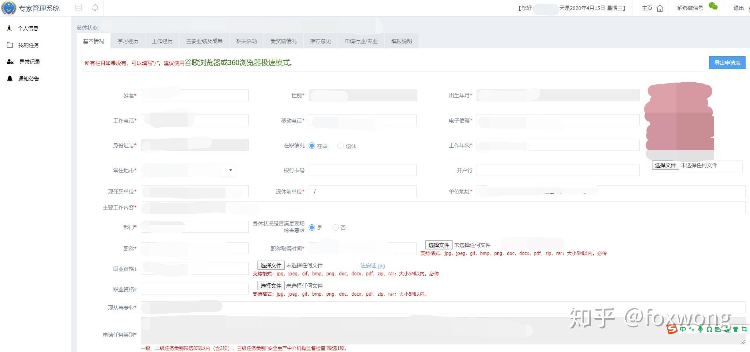The image size is (750, 352).
Task: Select the 在职 radio button
Action: tap(312, 146)
